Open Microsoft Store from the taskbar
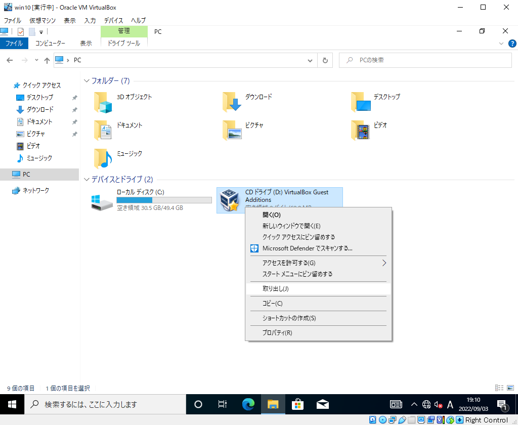 click(x=297, y=404)
